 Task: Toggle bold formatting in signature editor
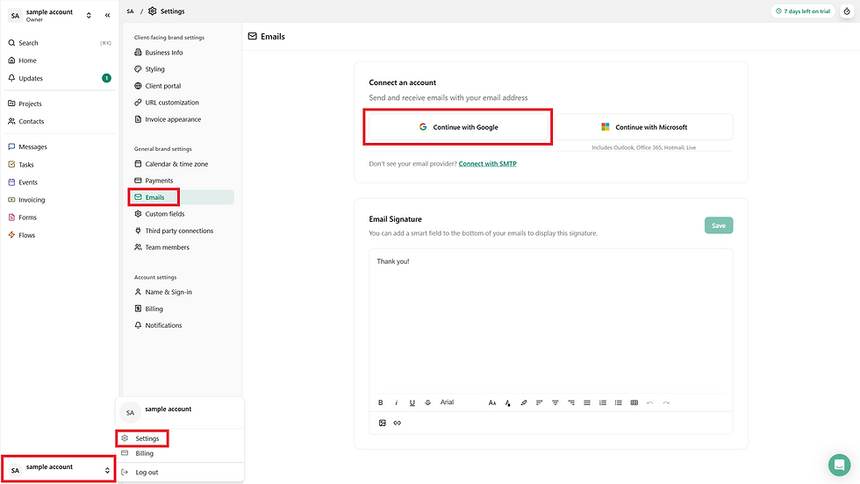click(x=381, y=402)
